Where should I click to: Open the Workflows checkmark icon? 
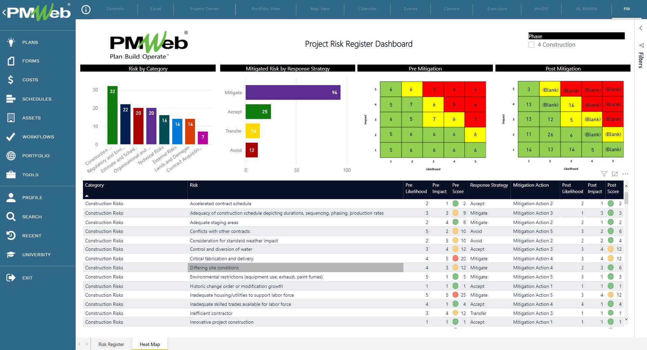[11, 137]
